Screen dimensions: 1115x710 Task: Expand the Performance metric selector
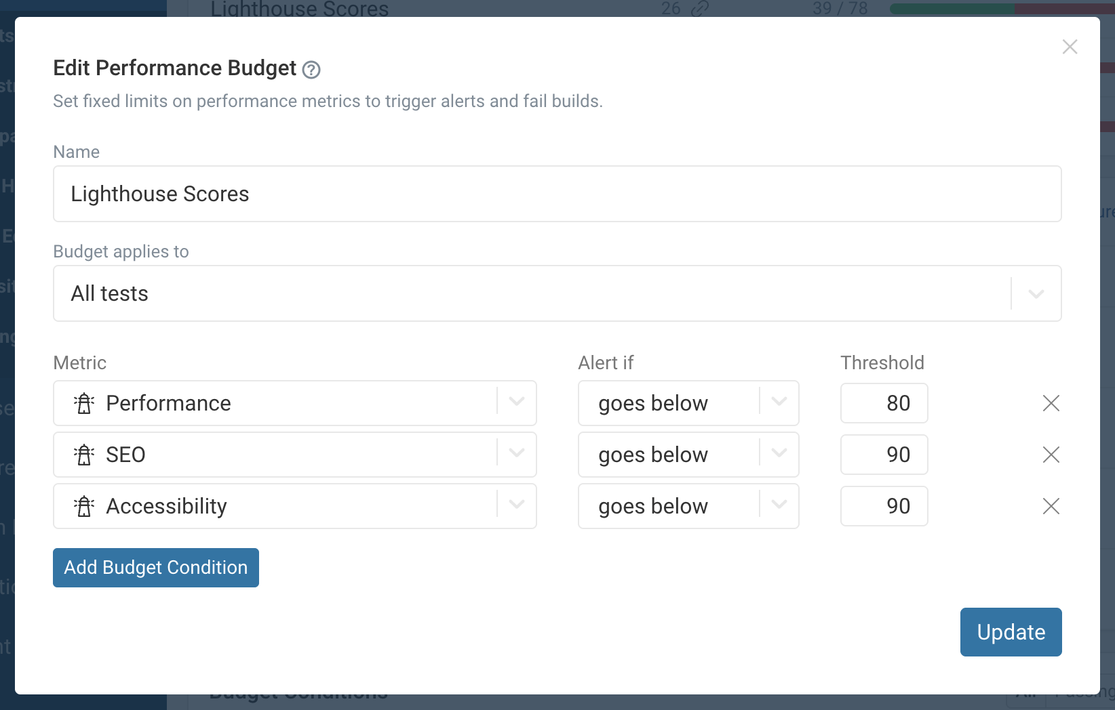pos(517,403)
